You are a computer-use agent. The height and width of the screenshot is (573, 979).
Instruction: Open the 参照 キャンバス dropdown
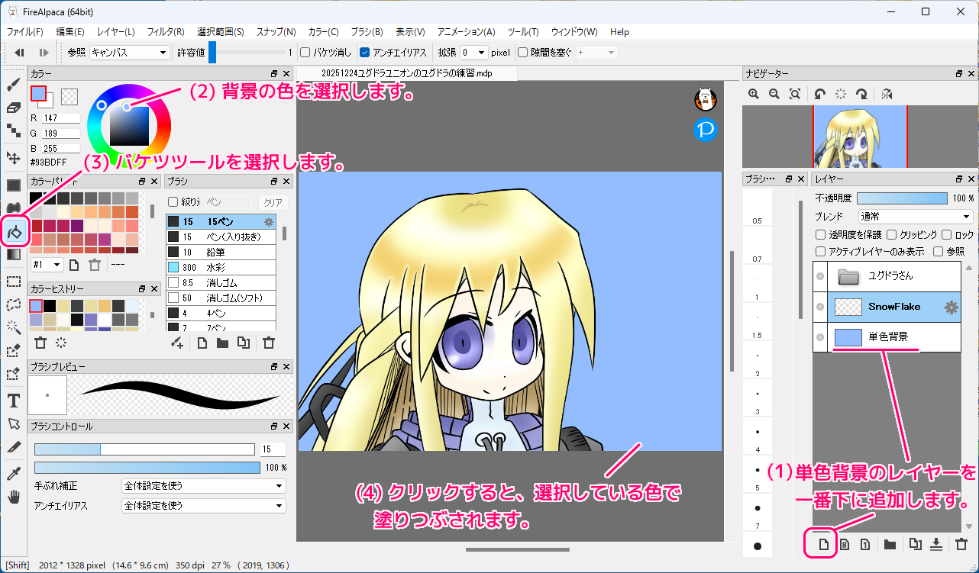[129, 53]
